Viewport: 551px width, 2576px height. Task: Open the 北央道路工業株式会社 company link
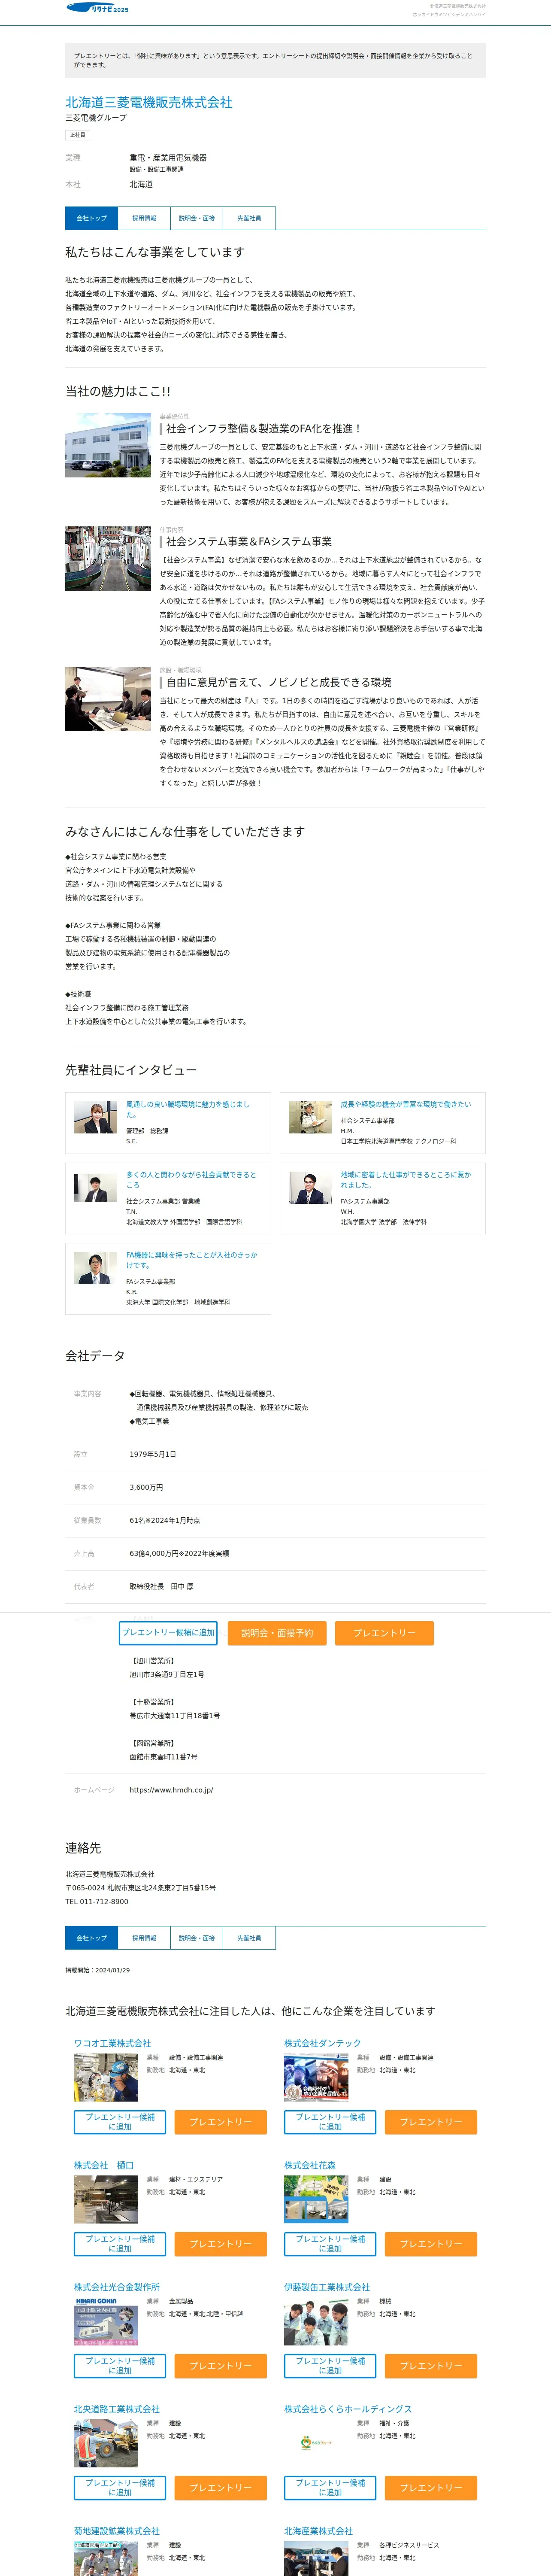pyautogui.click(x=117, y=2408)
